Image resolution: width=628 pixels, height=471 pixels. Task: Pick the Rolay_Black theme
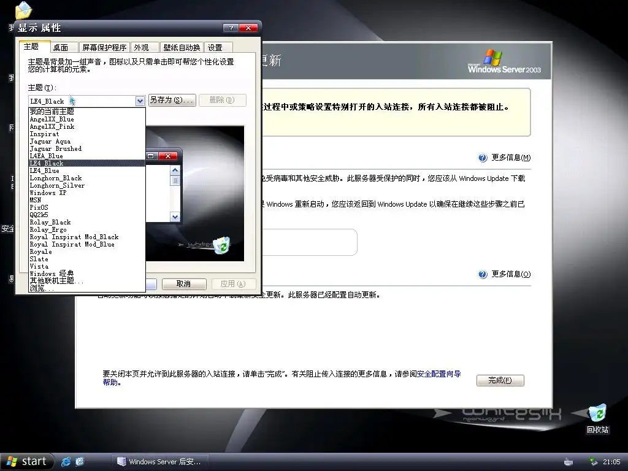coord(87,222)
